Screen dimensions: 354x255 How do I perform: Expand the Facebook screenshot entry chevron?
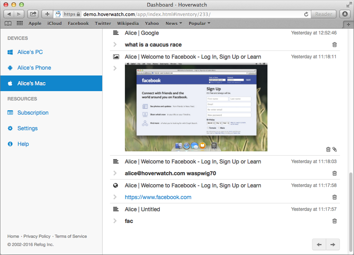point(115,68)
